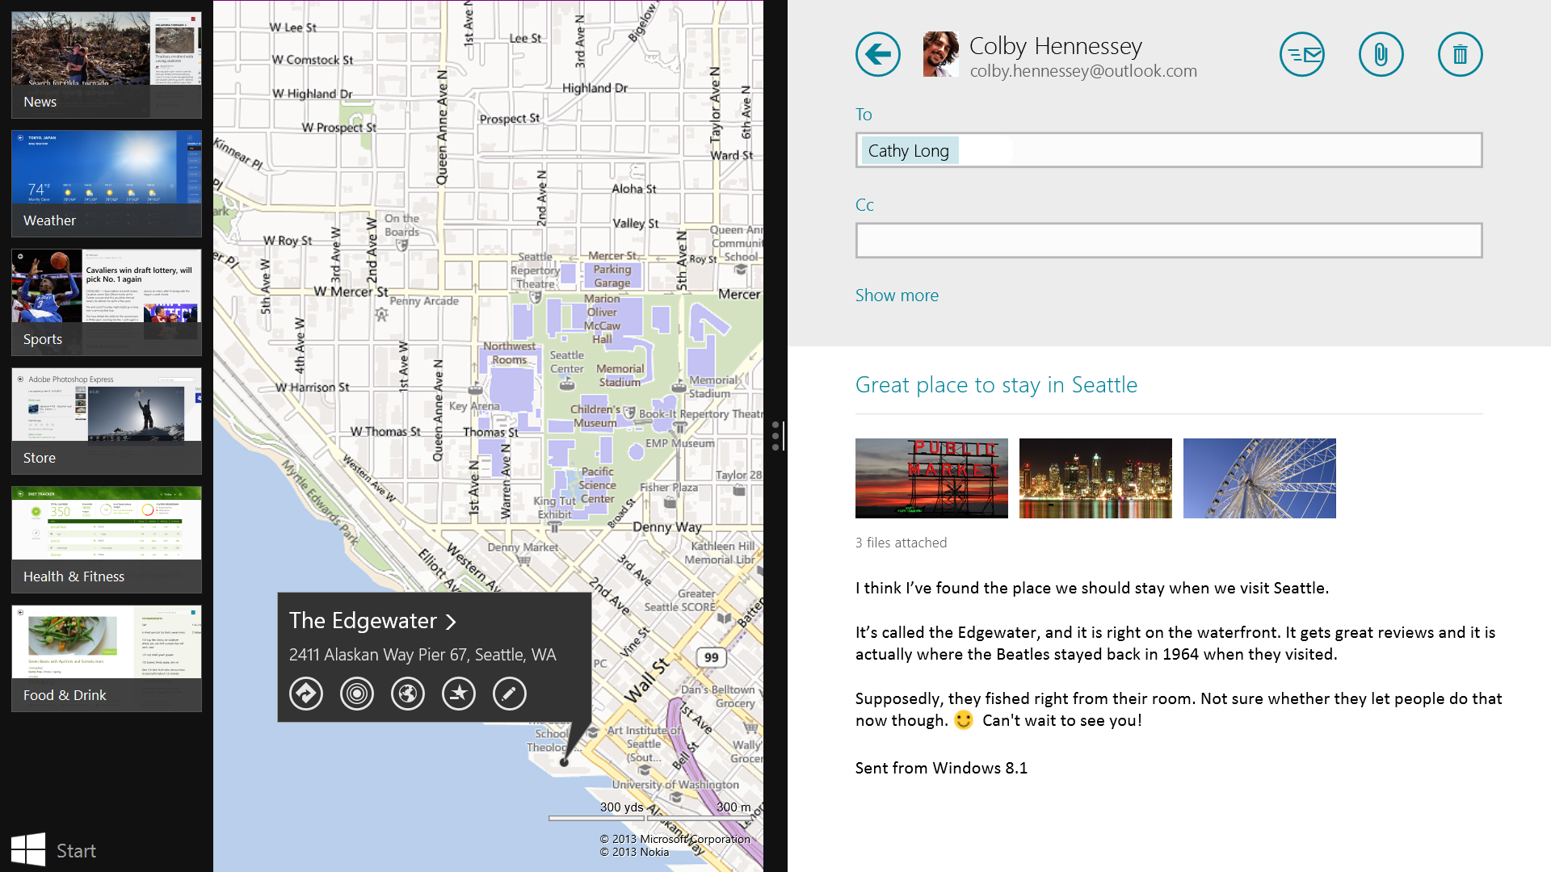Click the Cc input field
The image size is (1551, 872).
coord(1169,240)
